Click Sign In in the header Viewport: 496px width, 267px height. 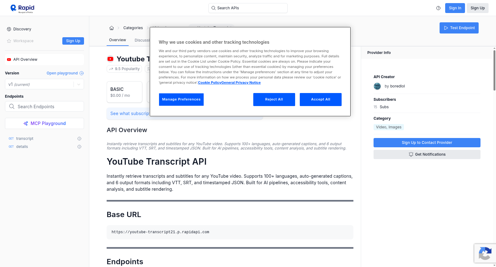pos(455,8)
